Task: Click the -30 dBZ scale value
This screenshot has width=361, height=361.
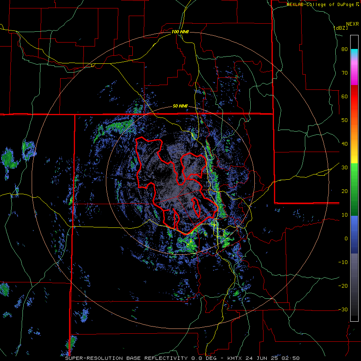Action: [343, 310]
